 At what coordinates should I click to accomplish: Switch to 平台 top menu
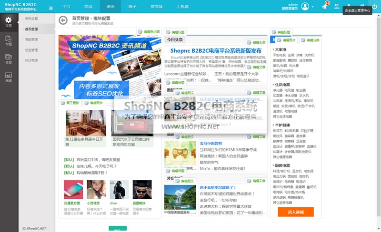point(66,7)
